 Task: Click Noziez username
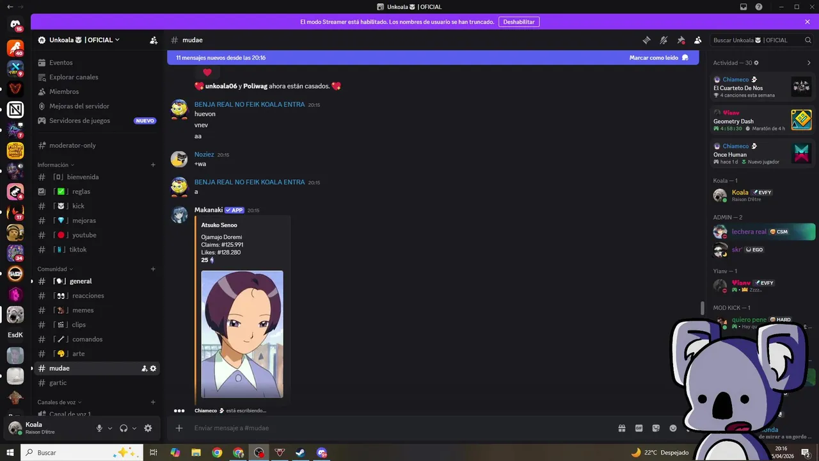(204, 154)
